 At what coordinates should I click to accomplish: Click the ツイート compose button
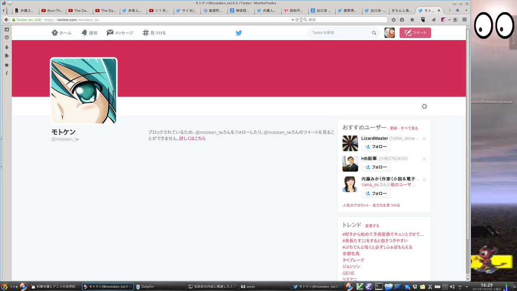415,33
